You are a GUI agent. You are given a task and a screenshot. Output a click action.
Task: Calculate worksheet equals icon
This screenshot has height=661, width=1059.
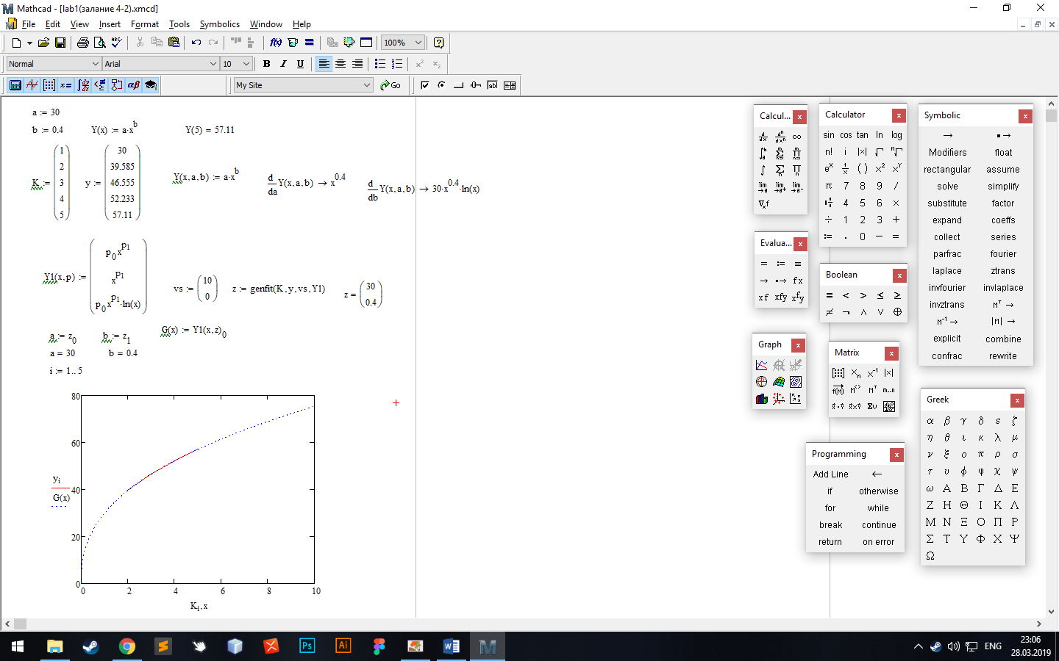[x=310, y=43]
